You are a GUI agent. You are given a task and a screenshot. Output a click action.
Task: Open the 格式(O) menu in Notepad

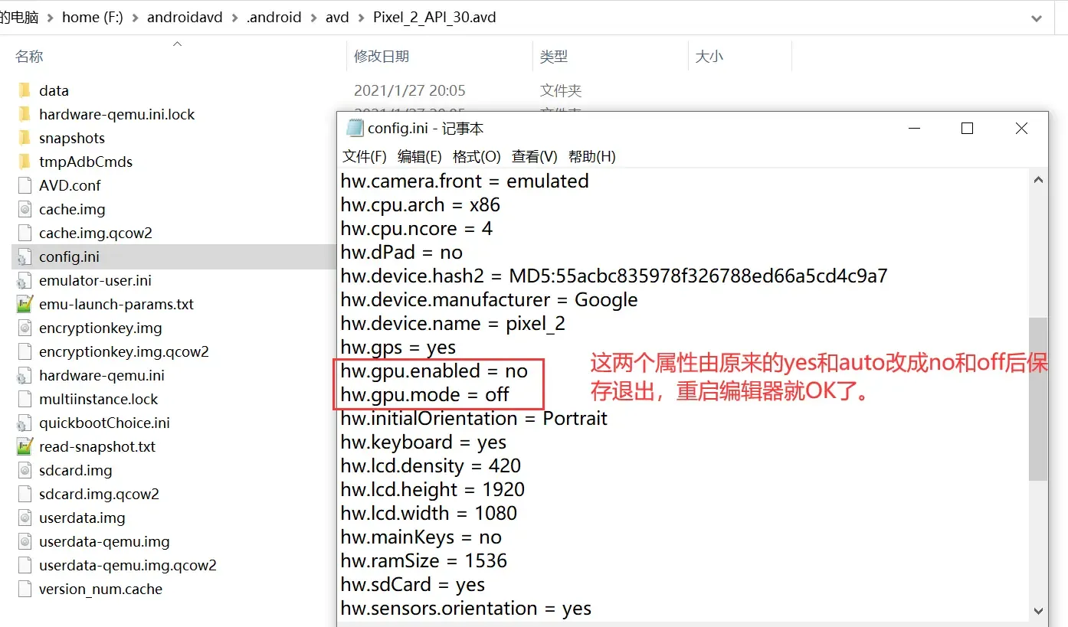coord(477,156)
